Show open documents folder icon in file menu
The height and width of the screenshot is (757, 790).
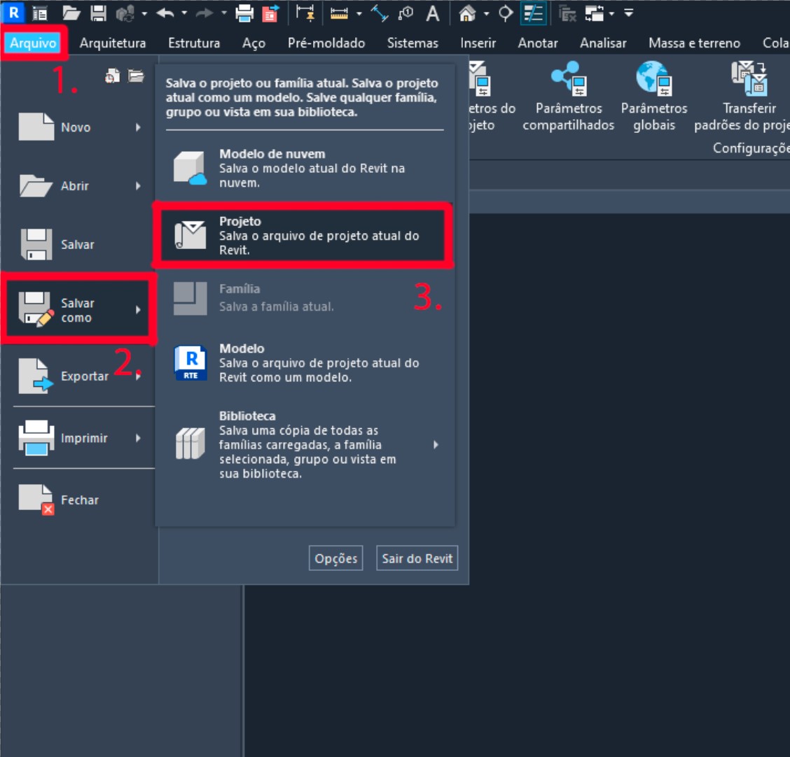(x=136, y=76)
